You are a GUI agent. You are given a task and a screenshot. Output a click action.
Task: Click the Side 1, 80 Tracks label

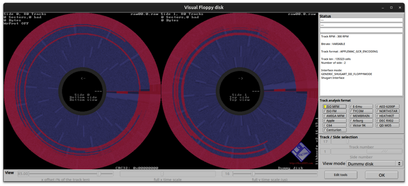[x=182, y=14]
